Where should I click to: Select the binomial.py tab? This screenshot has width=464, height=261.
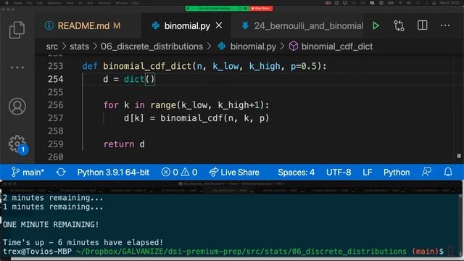(x=187, y=26)
